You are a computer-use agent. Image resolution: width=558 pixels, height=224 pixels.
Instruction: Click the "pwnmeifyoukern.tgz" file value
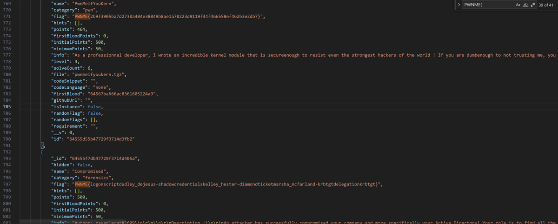coord(98,74)
